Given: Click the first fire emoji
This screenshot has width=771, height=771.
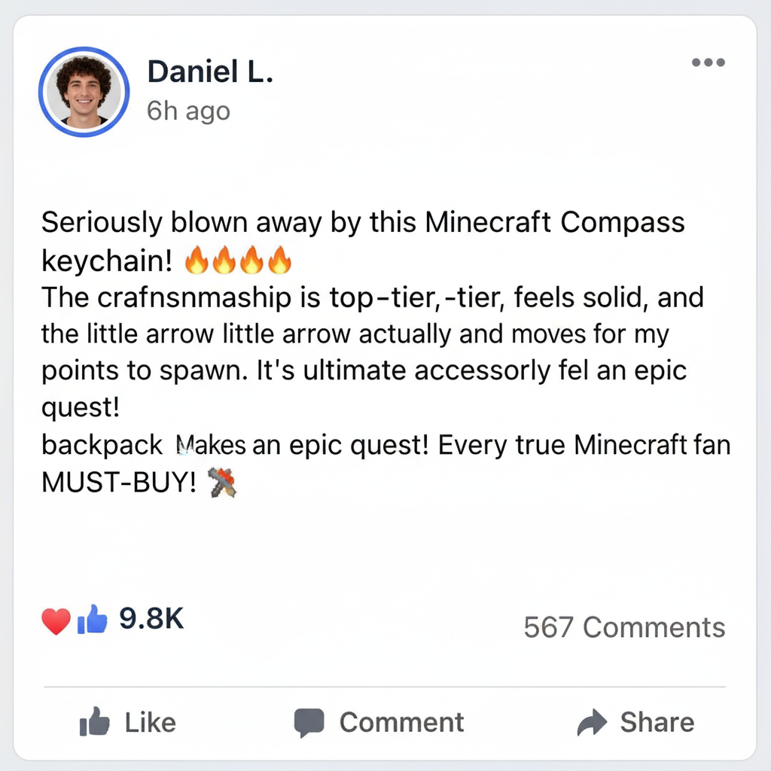Looking at the screenshot, I should [x=197, y=261].
